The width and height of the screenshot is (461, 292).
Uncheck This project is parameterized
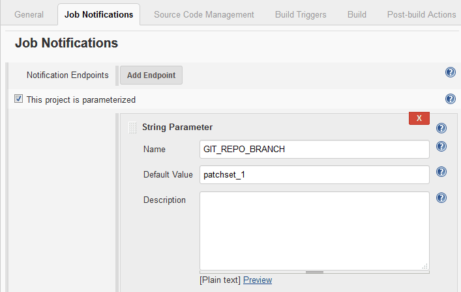coord(18,100)
